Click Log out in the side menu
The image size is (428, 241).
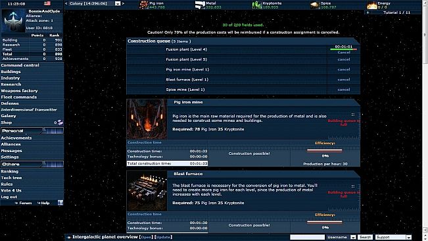[x=9, y=197]
